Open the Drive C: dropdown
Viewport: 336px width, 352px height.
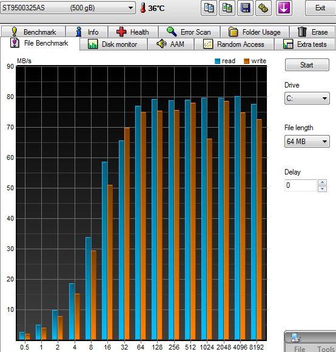tap(307, 98)
